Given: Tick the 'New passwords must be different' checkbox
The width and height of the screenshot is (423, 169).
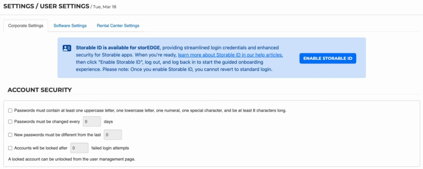Looking at the screenshot, I should click(x=10, y=135).
